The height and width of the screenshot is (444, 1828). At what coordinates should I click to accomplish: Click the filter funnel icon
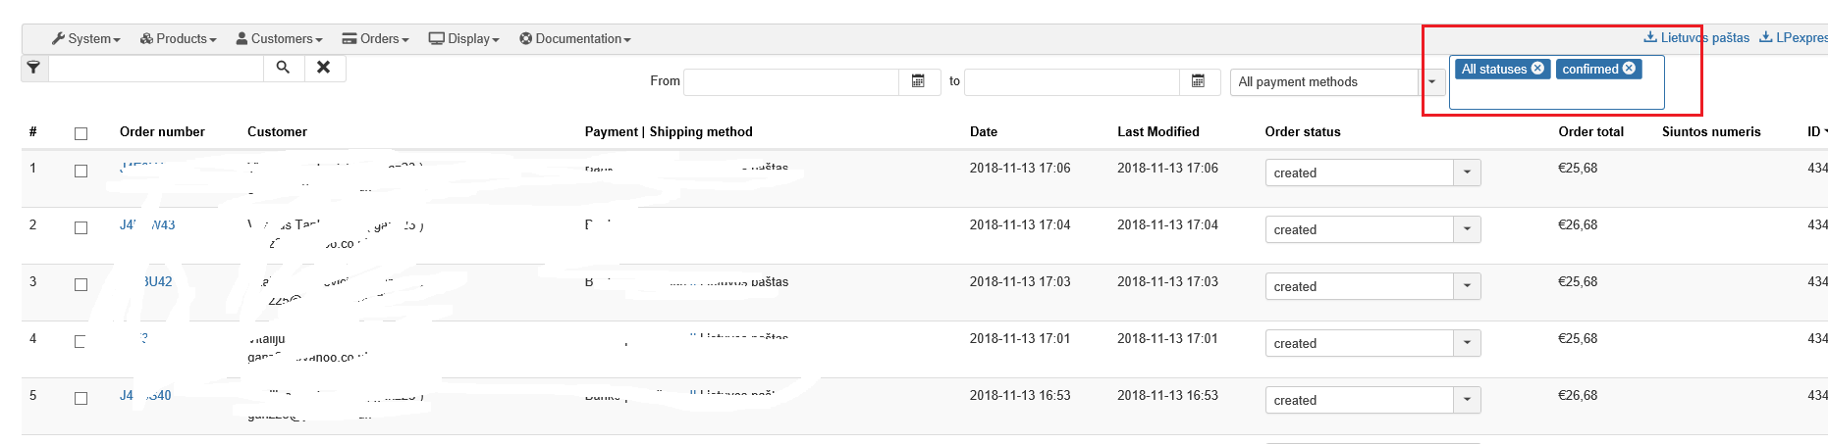tap(34, 68)
